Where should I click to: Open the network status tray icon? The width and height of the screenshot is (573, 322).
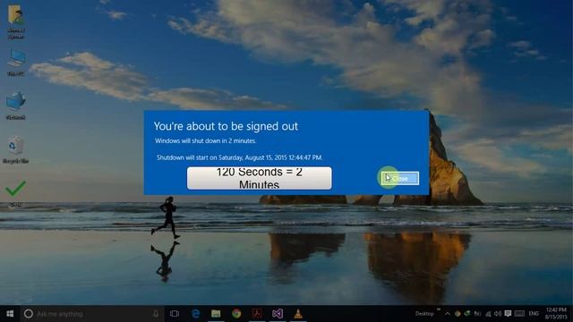point(488,314)
